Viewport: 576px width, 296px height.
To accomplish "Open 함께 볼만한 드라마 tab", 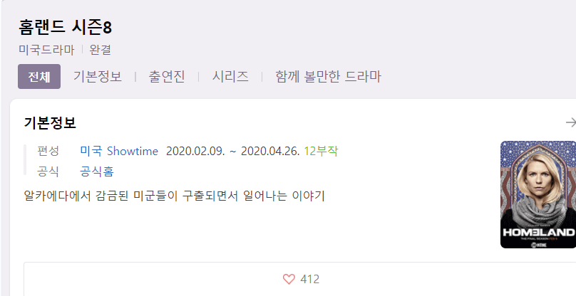I will [329, 77].
